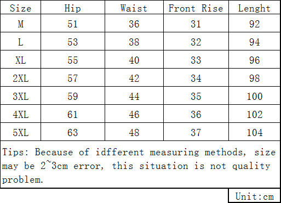Screen dimensions: 281x203
Task: Click the 5XL size cell
Action: click(20, 132)
